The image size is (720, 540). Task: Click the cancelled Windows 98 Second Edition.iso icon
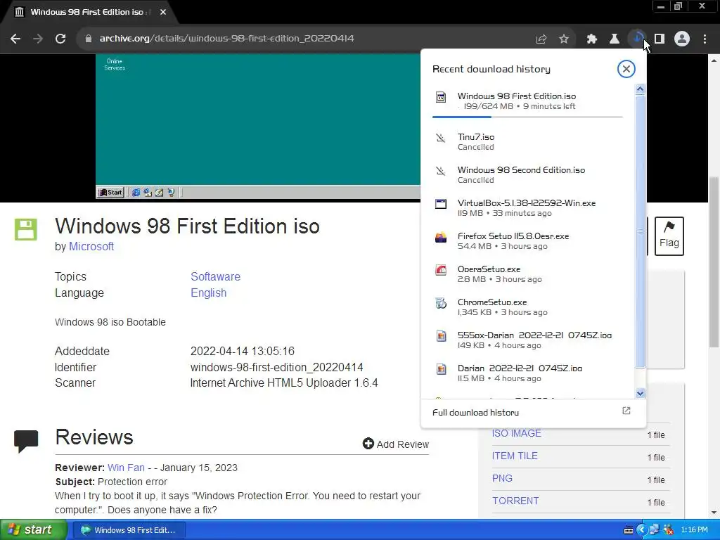[441, 171]
